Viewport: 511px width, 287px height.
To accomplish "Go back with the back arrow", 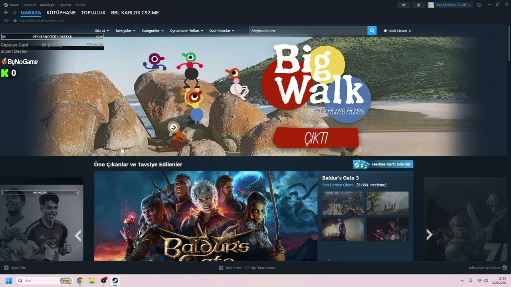I will (6, 13).
